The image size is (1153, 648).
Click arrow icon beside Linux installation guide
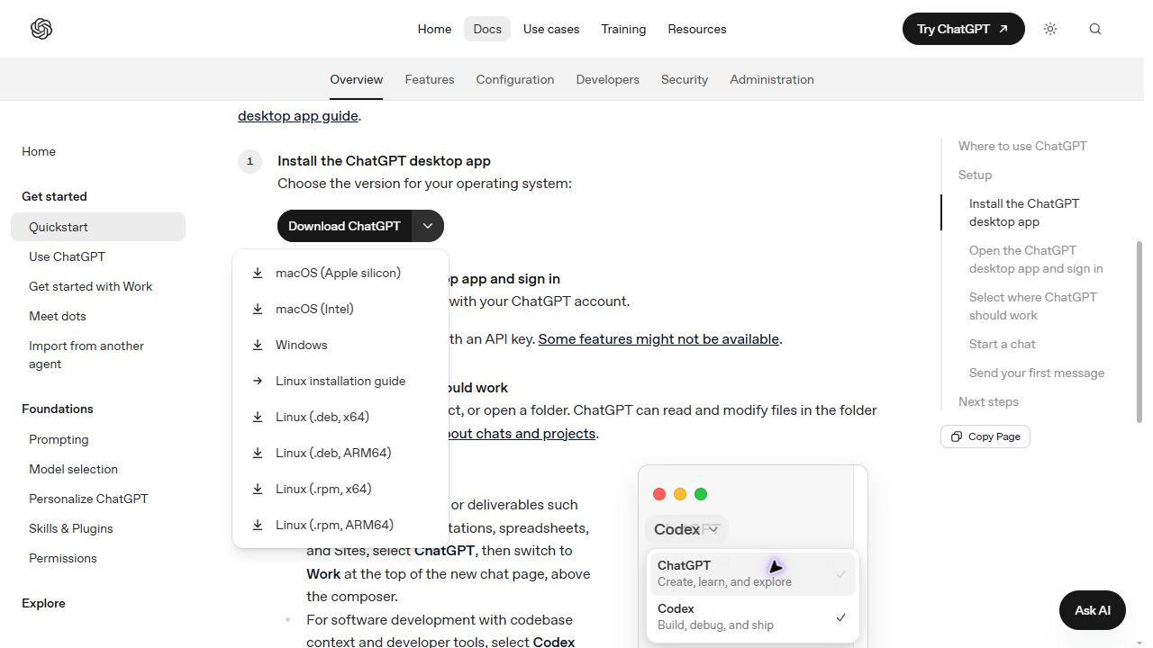(x=258, y=381)
